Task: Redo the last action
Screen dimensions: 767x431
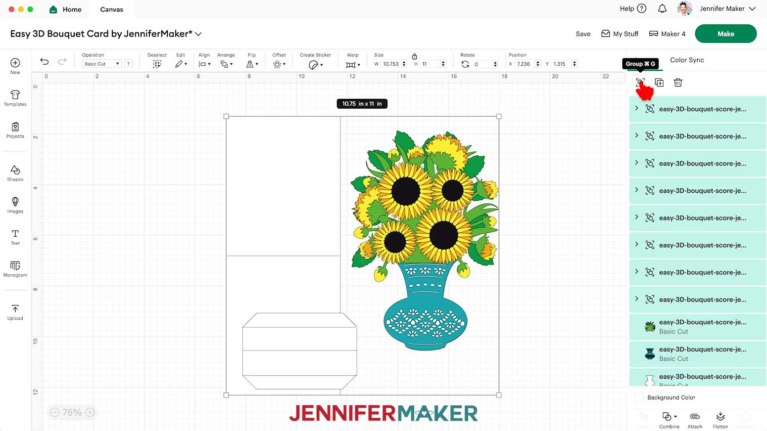Action: (62, 61)
